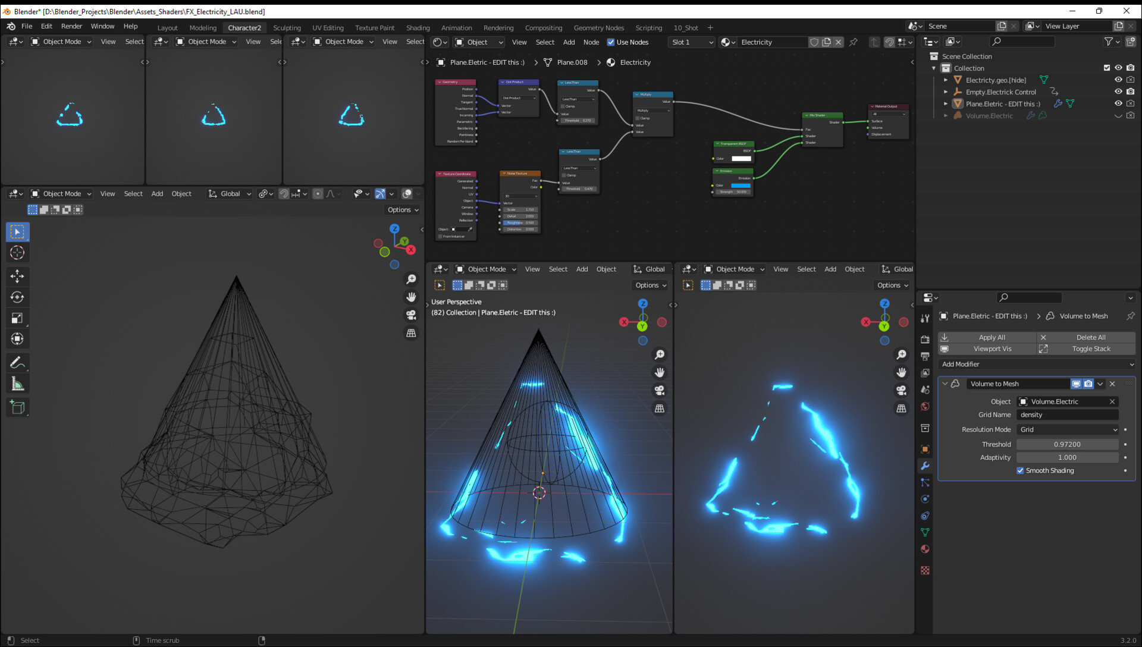Select the Add Cube tool
Viewport: 1142px width, 647px height.
click(x=17, y=407)
